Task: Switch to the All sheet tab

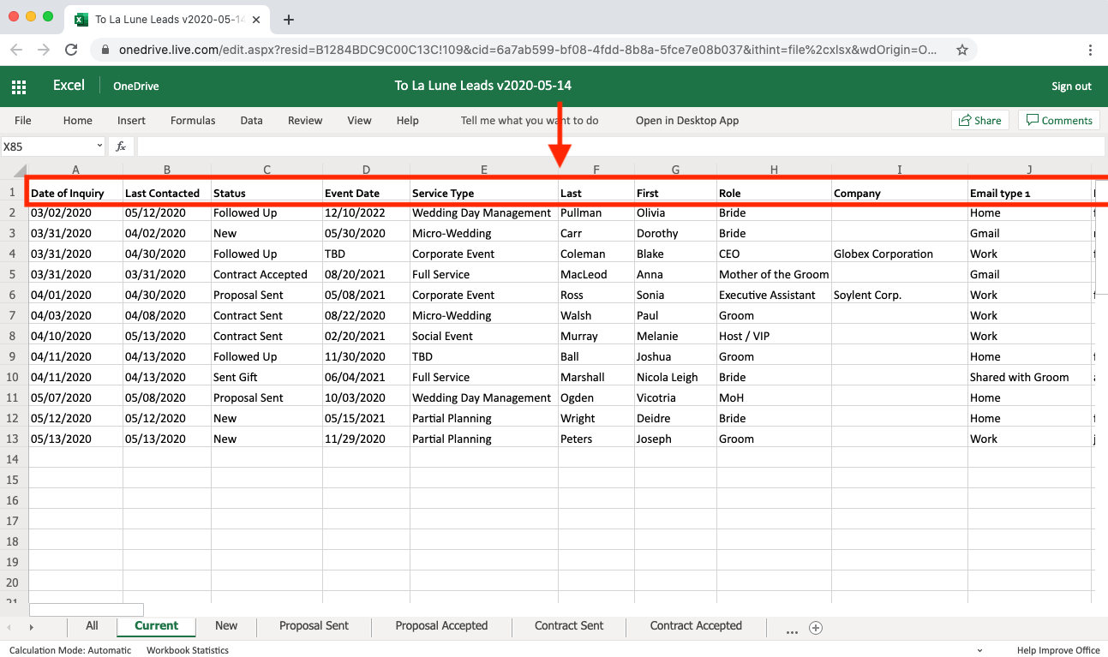Action: click(92, 626)
